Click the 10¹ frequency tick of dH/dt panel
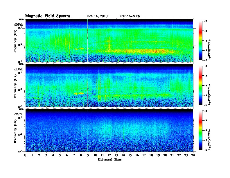Image resolution: width=230 pixels, height=178 pixels. click(20, 28)
